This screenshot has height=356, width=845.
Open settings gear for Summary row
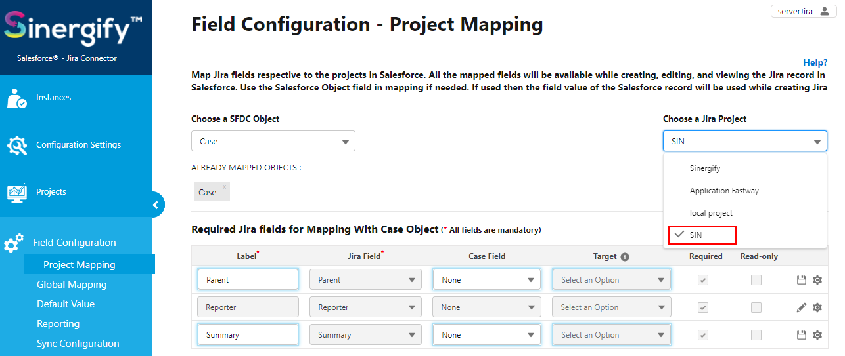point(817,335)
